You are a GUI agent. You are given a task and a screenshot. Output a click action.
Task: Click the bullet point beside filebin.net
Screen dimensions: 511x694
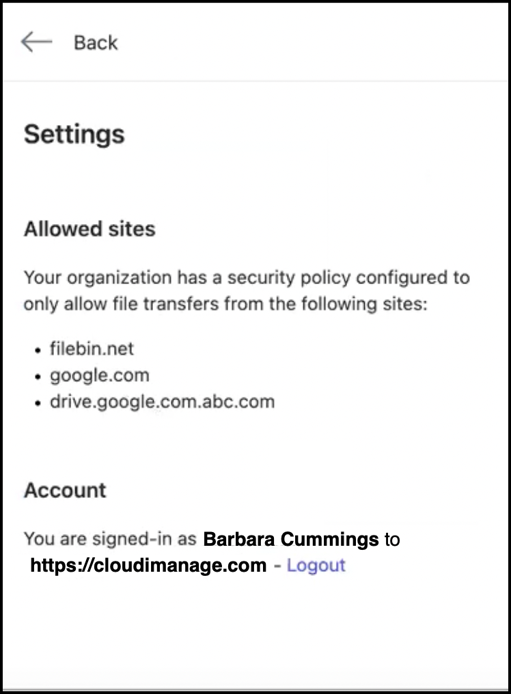coord(38,350)
